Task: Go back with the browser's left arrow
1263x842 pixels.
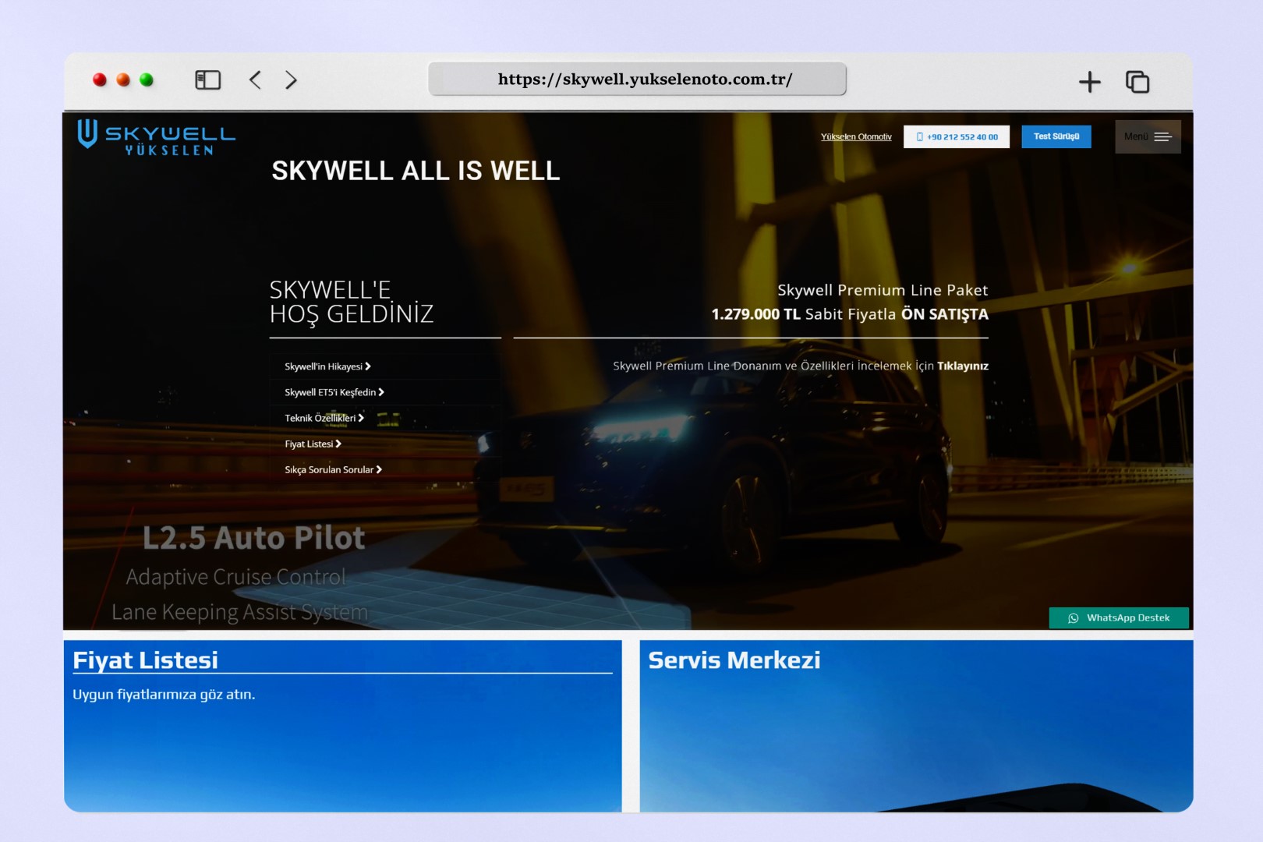Action: coord(255,80)
